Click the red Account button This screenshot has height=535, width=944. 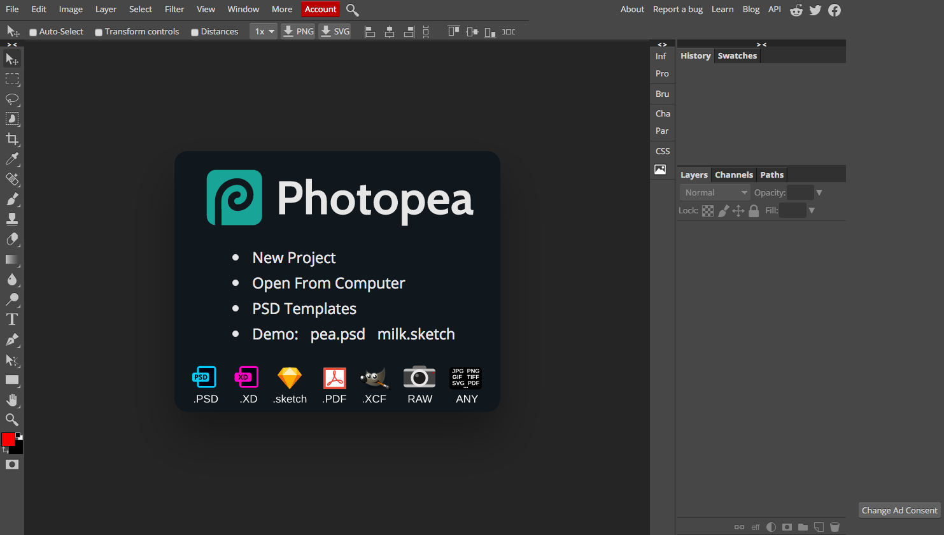click(x=320, y=10)
